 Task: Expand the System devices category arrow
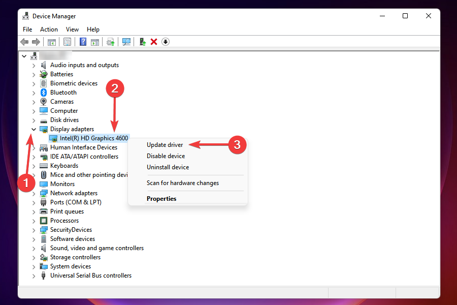click(34, 267)
